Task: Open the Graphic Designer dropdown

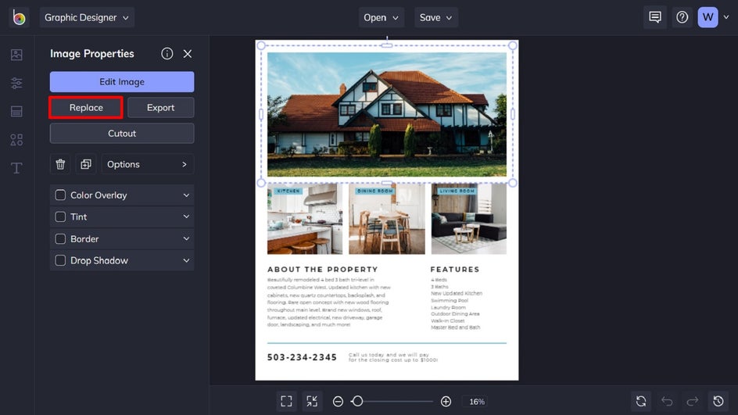Action: [x=87, y=17]
